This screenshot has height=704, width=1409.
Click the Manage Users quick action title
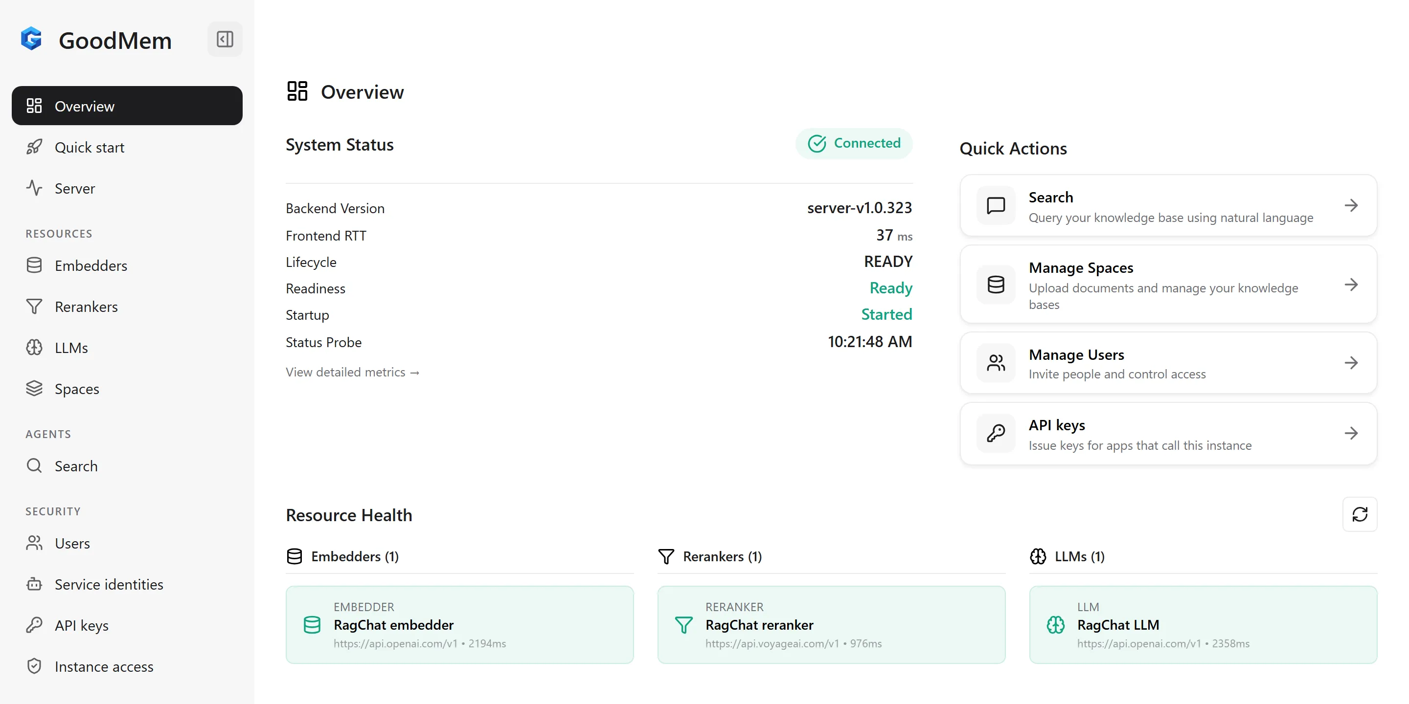coord(1076,355)
